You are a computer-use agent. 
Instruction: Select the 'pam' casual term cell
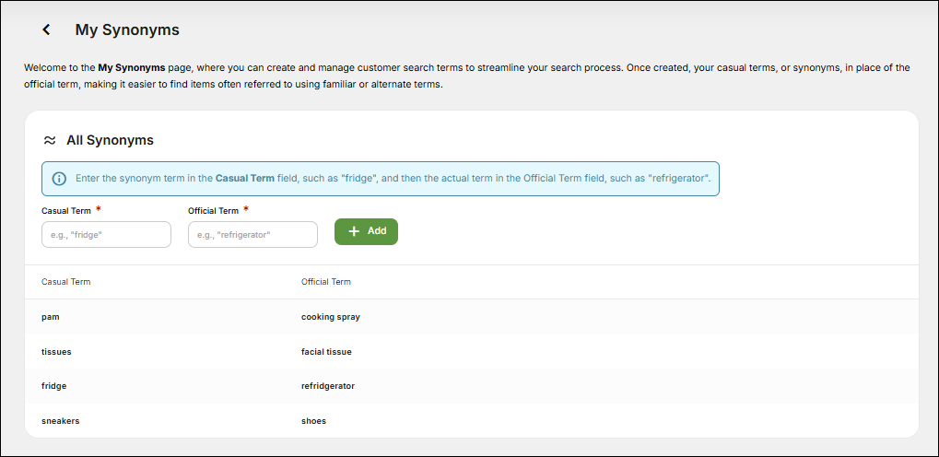point(51,317)
